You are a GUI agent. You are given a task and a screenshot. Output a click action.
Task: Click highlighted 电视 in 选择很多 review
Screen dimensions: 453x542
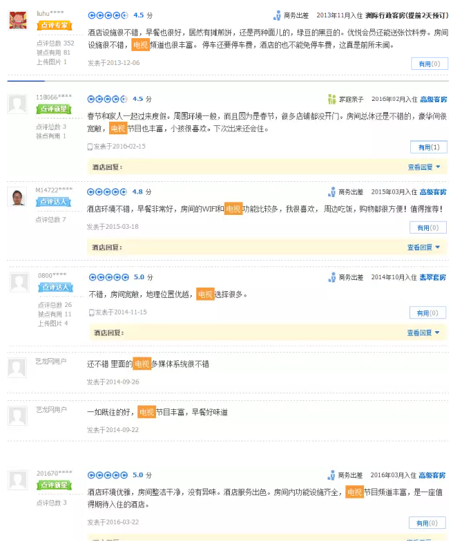205,295
